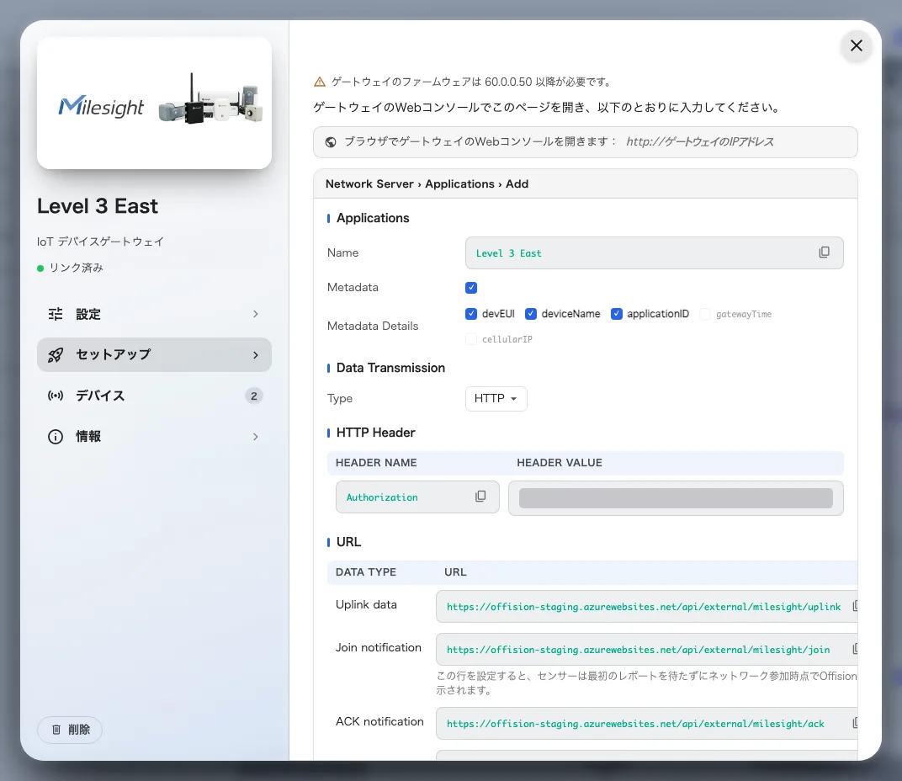Screen dimensions: 902x781
Task: Click the Join notification URL field
Action: (x=646, y=649)
